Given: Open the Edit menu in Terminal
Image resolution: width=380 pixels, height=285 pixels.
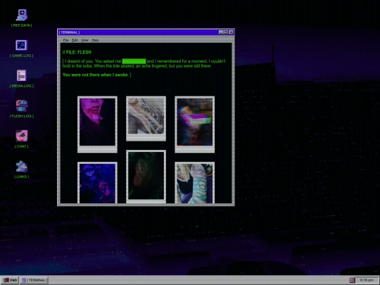Looking at the screenshot, I should pyautogui.click(x=75, y=40).
